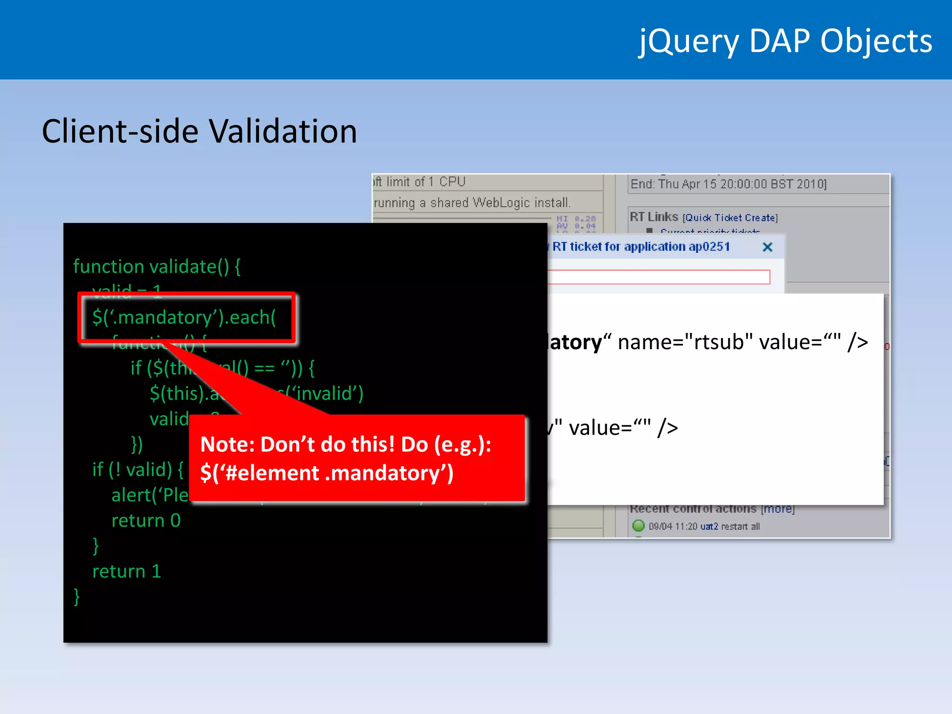
Task: Click the black bullet before Current priority tickets
Action: pyautogui.click(x=649, y=231)
